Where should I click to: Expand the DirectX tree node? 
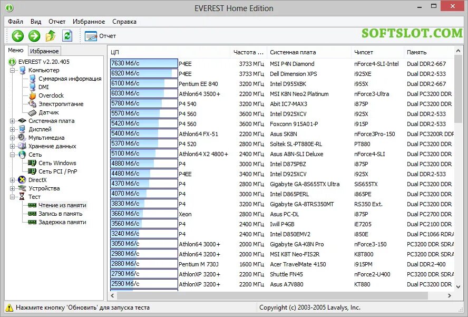tap(12, 180)
